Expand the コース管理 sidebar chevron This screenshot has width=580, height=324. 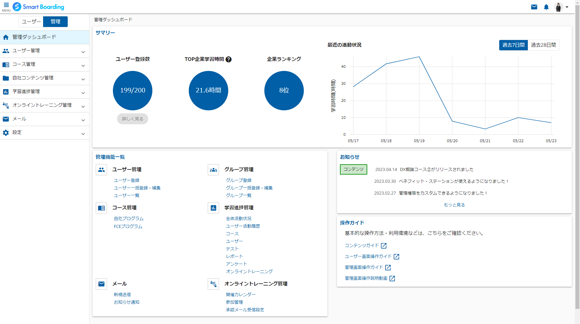point(83,65)
